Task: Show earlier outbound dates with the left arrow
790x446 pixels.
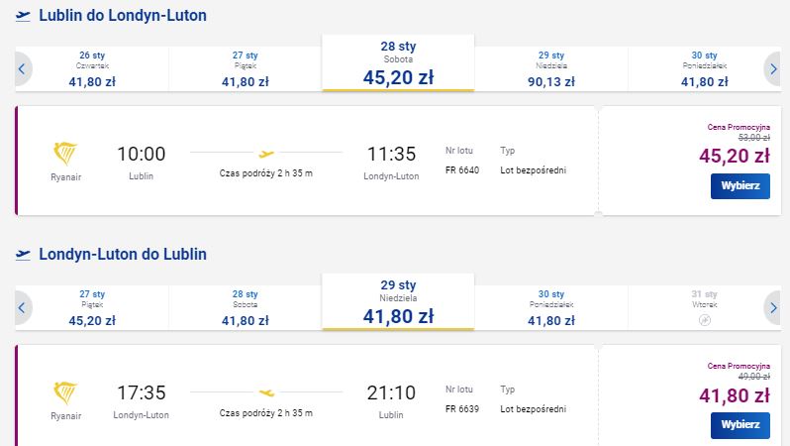Action: pyautogui.click(x=22, y=68)
